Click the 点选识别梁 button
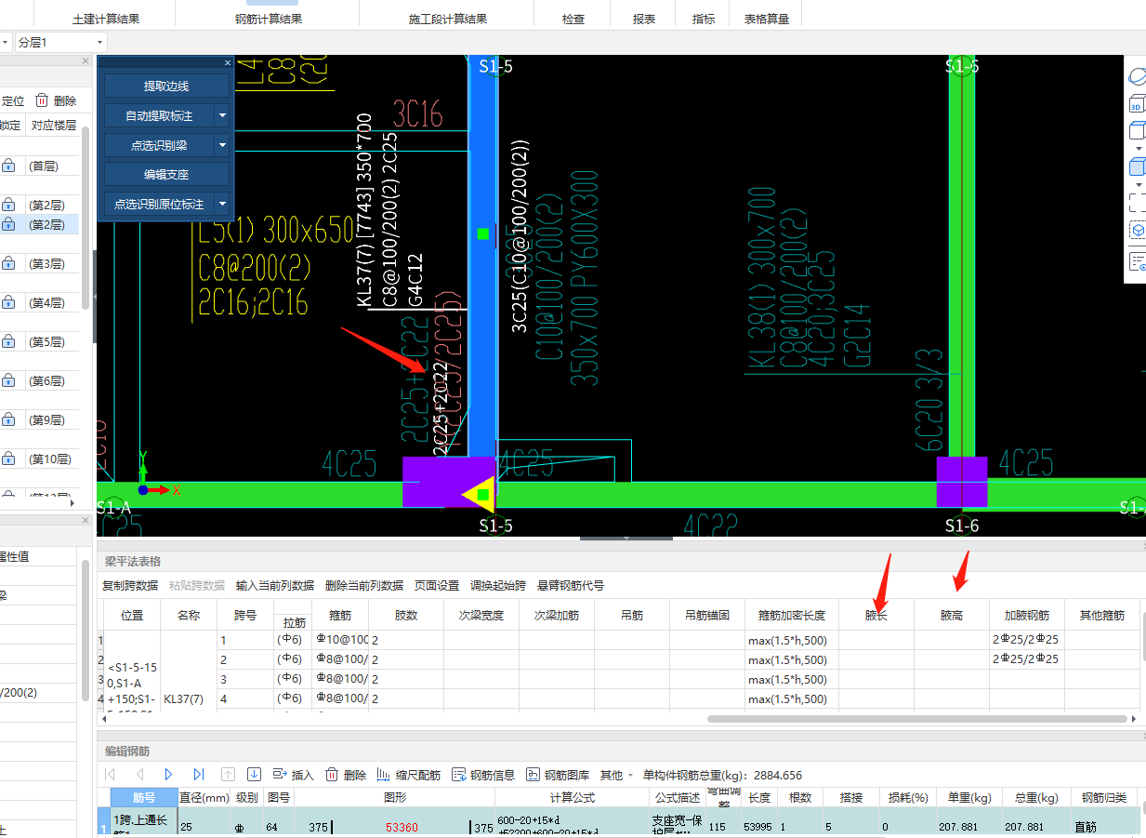Image resolution: width=1146 pixels, height=838 pixels. coord(159,146)
